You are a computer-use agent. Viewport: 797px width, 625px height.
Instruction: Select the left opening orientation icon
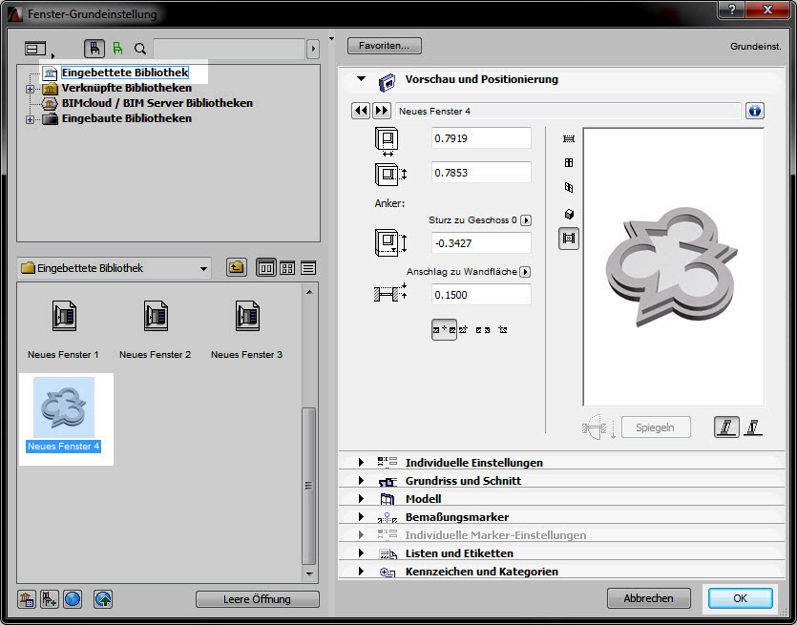click(x=727, y=427)
